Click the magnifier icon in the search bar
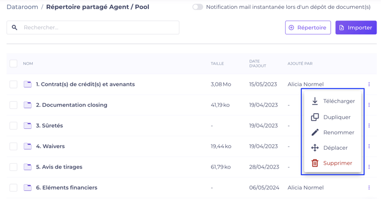Viewport: 381px width, 199px height. click(14, 28)
